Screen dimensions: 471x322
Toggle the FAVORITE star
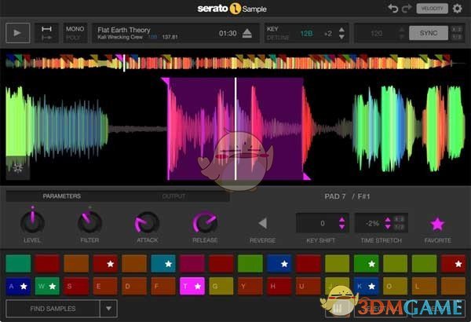437,224
